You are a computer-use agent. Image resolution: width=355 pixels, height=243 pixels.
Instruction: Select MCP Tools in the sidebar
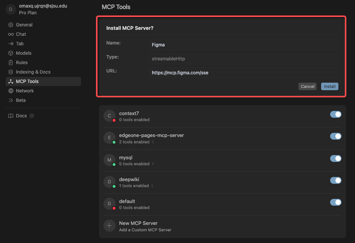(27, 82)
